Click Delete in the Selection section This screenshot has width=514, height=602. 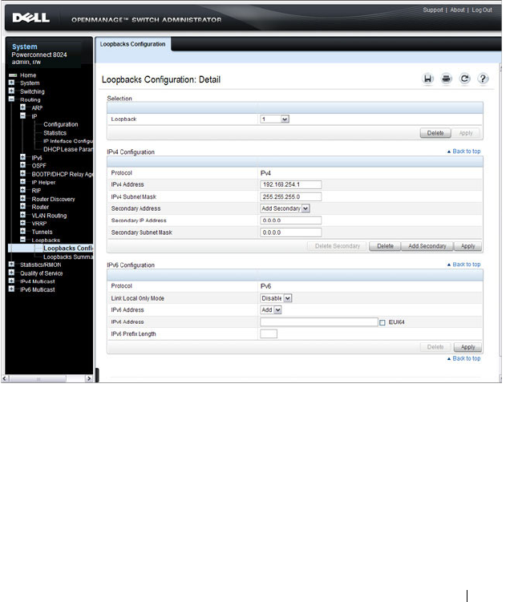pyautogui.click(x=435, y=133)
